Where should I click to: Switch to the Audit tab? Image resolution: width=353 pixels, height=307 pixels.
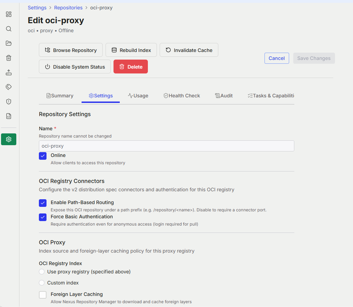224,96
